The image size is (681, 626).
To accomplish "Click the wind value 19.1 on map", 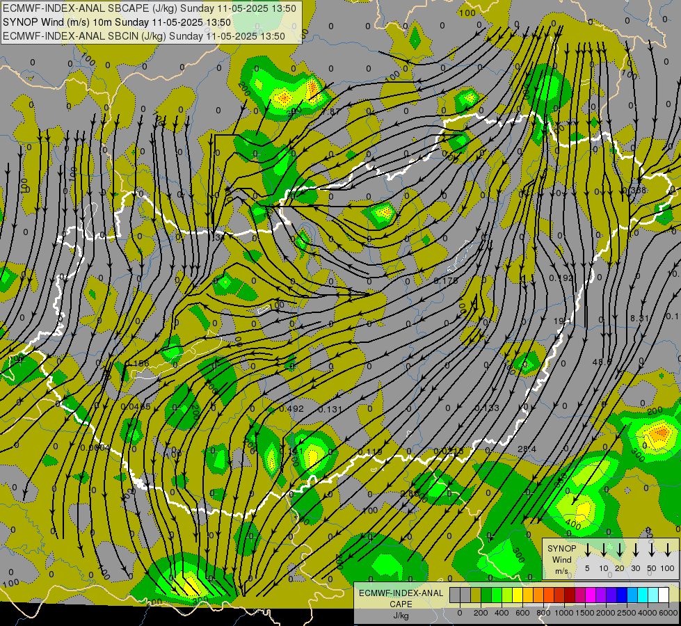I will pyautogui.click(x=563, y=321).
